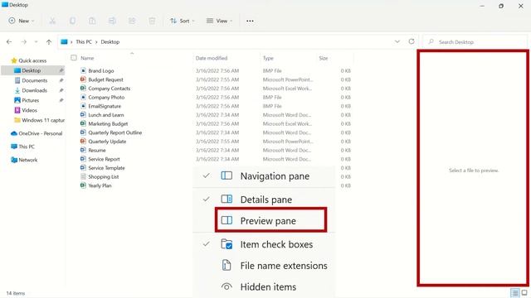Select Desktop in address breadcrumb

(110, 42)
